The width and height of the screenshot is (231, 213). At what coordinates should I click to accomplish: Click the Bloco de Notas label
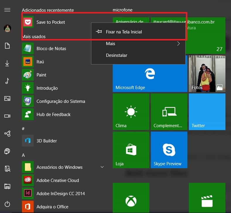click(51, 49)
